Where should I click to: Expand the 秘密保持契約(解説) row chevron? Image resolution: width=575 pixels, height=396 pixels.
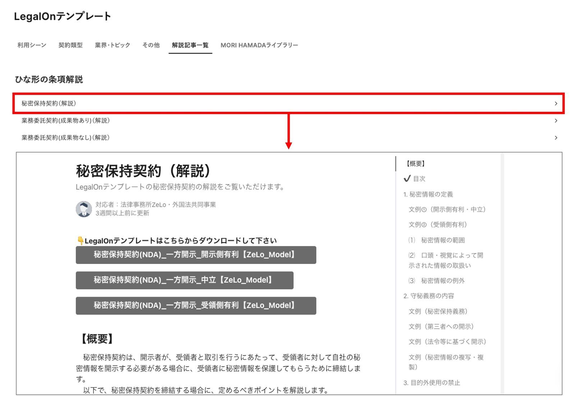(x=556, y=104)
